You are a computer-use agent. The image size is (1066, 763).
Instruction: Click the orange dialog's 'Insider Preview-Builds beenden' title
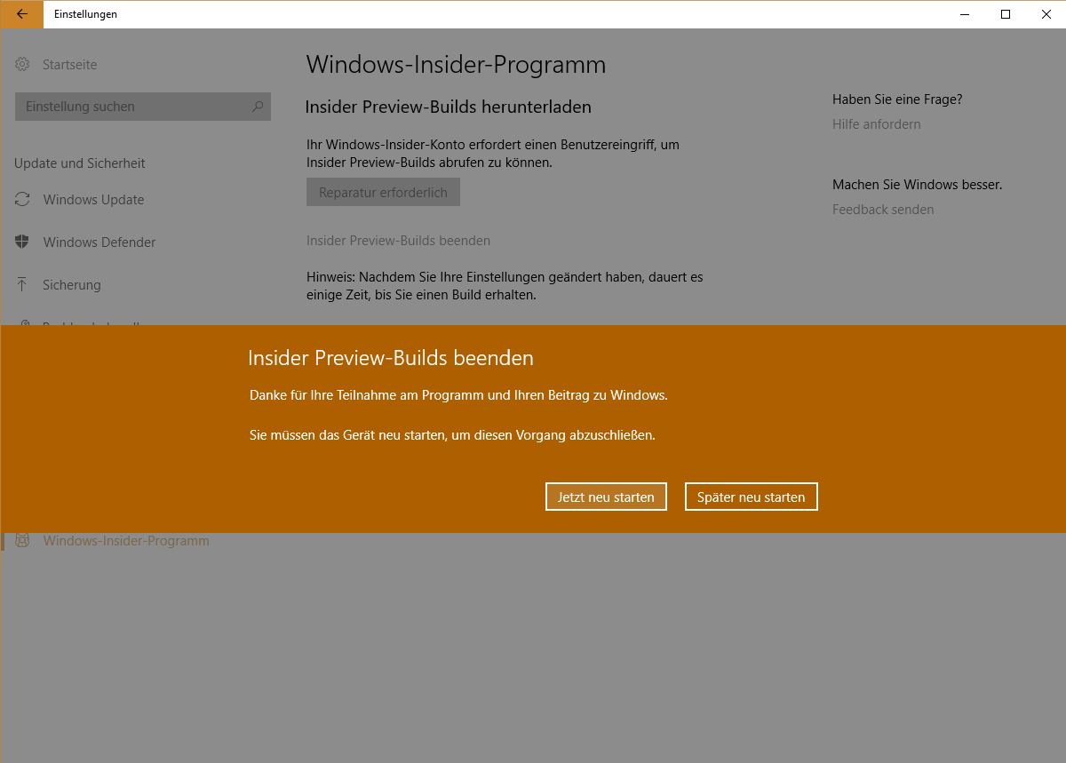coord(391,358)
